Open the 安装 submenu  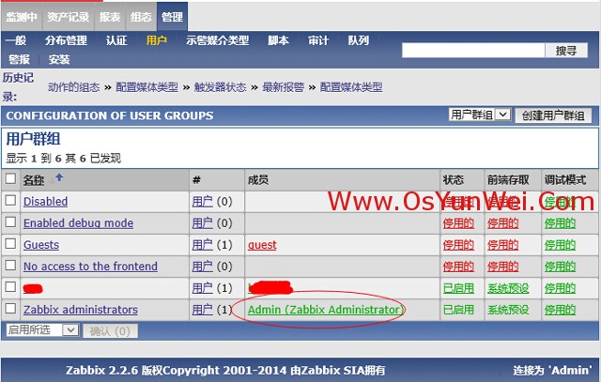click(x=59, y=59)
